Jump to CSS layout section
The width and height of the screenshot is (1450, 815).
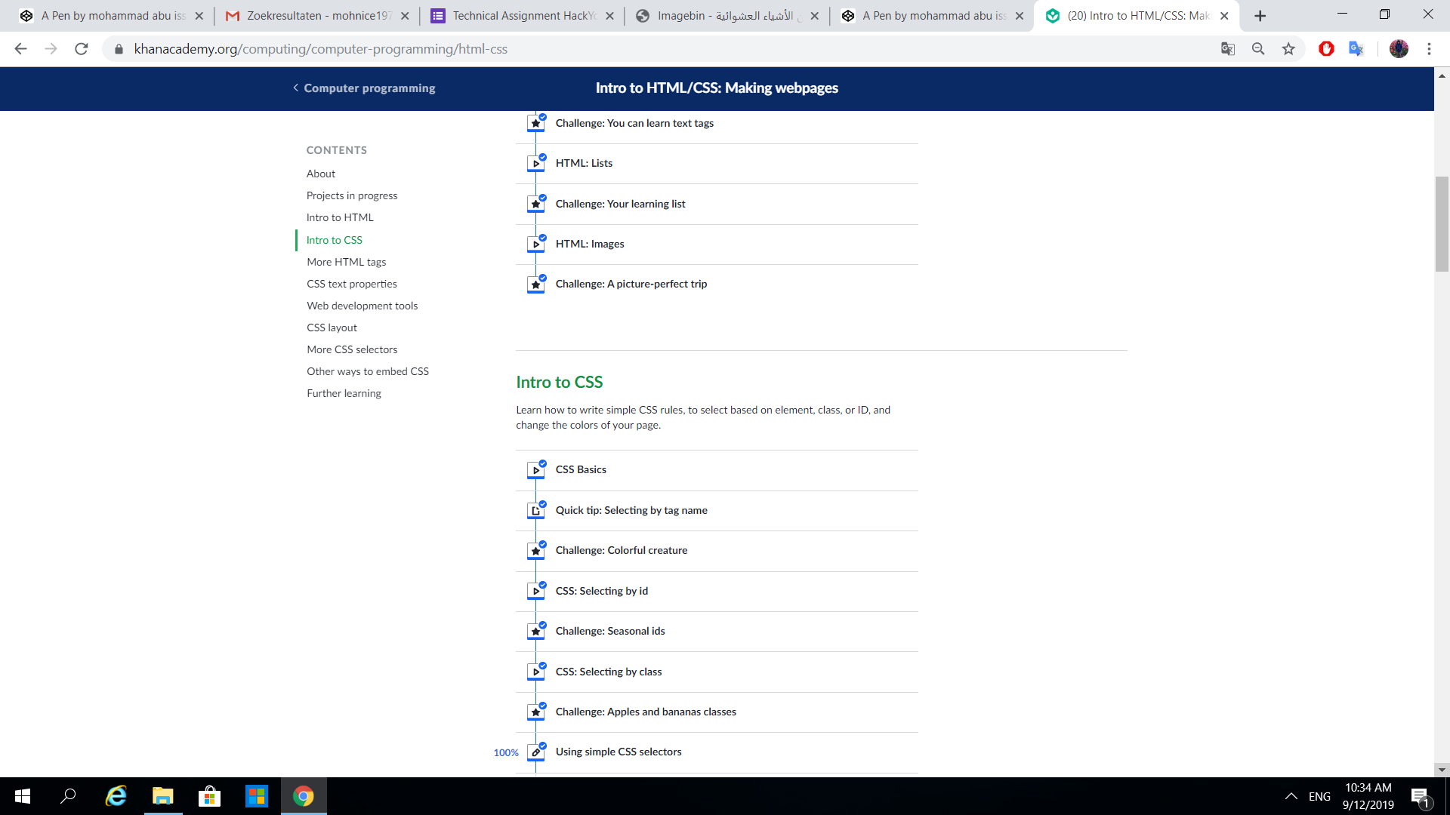[x=332, y=328]
